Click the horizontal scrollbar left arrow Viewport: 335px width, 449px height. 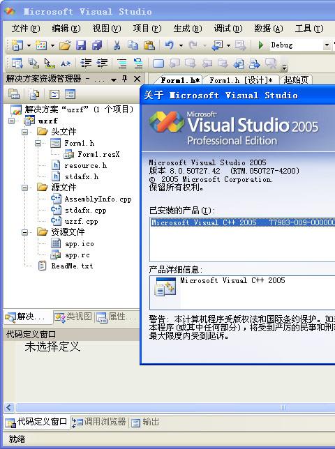[x=8, y=407]
